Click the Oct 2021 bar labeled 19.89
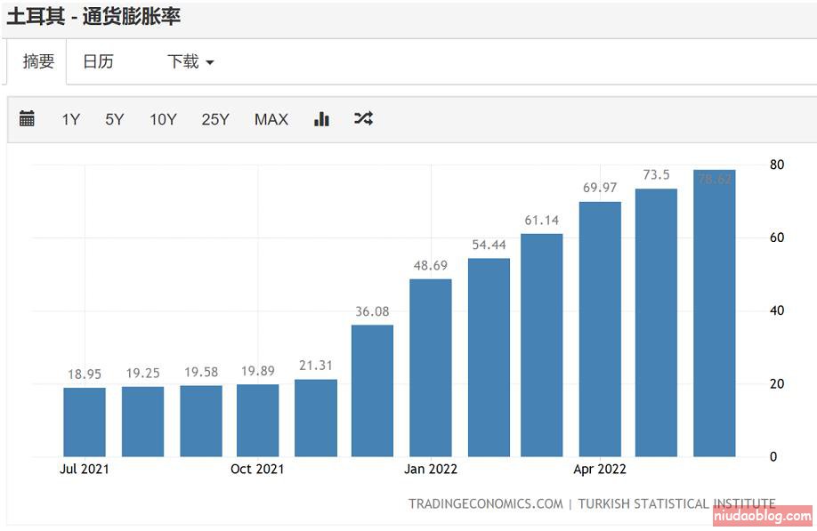 tap(257, 421)
